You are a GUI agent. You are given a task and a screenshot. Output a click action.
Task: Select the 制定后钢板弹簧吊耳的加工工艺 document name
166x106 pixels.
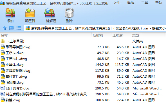tap(47, 94)
